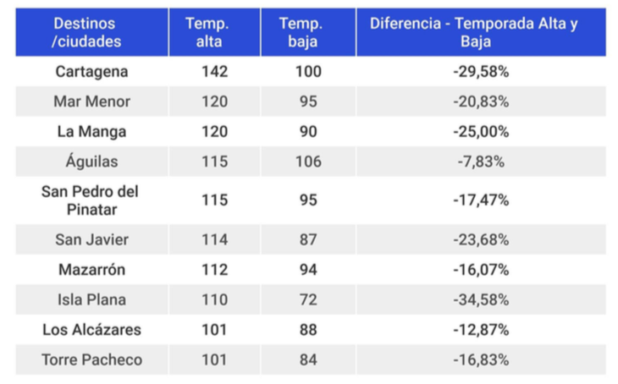
Task: Select the San Pedro del Pinatar cell
Action: [91, 200]
